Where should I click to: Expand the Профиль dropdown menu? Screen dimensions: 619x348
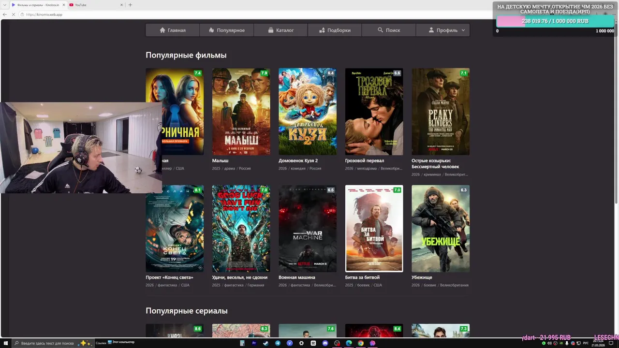coord(443,30)
